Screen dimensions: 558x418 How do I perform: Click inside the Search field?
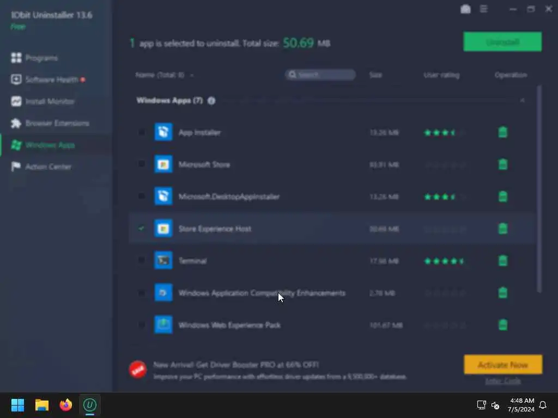pyautogui.click(x=320, y=75)
